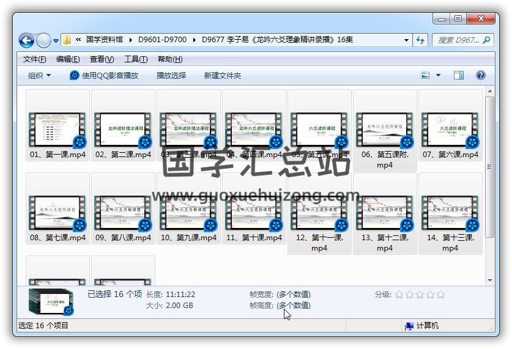
Task: Click the QQ影音 icon in toolbar
Action: 75,76
